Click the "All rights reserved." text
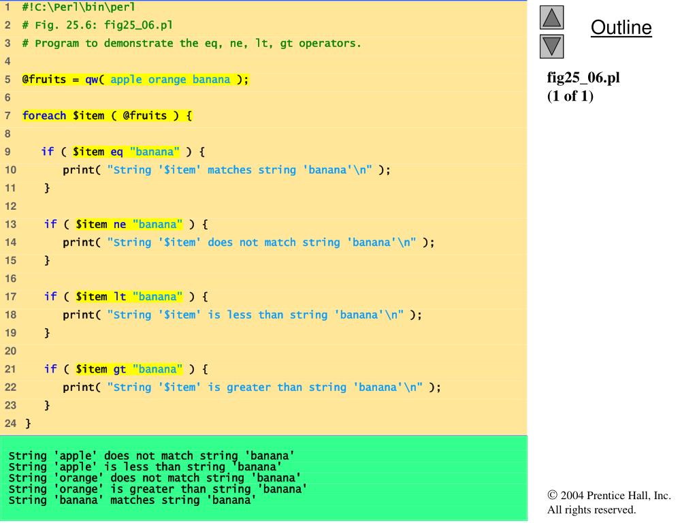The height and width of the screenshot is (523, 697). pyautogui.click(x=591, y=510)
